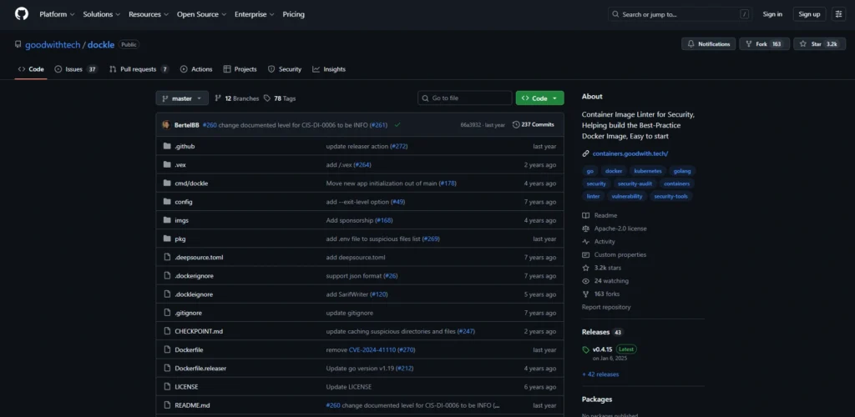Open the Security tab
The height and width of the screenshot is (417, 855).
point(284,69)
